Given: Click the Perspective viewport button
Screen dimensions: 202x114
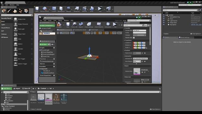Looking at the screenshot, I should coord(64,33).
